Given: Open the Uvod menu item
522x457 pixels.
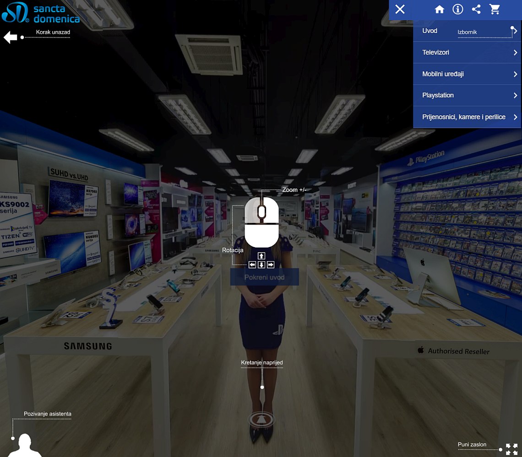Looking at the screenshot, I should [467, 31].
